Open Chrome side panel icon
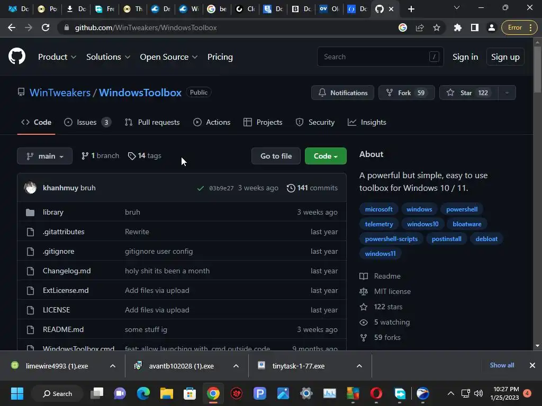This screenshot has width=542, height=406. click(x=475, y=27)
